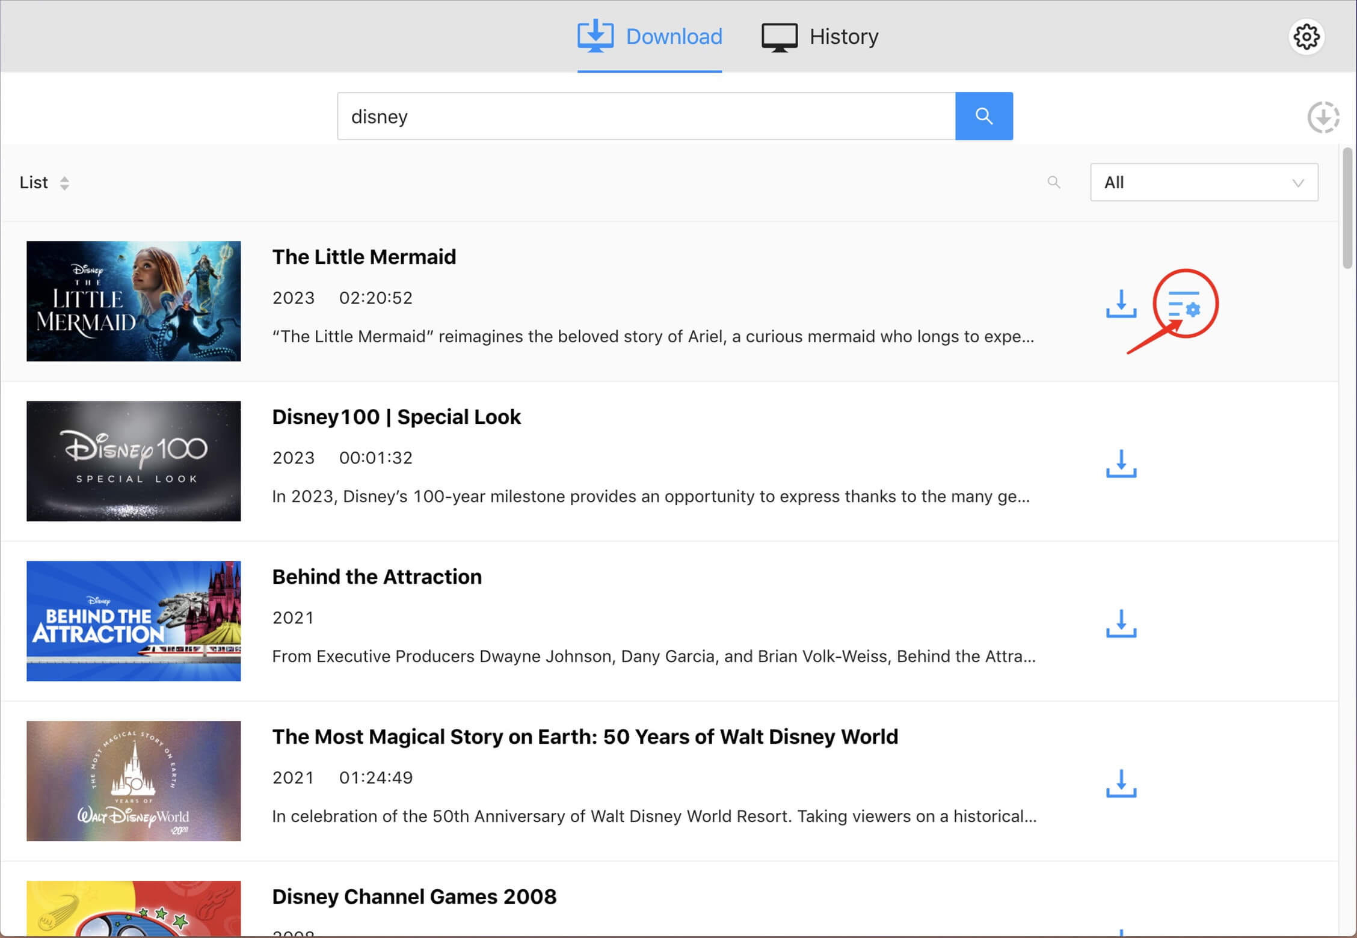This screenshot has height=938, width=1357.
Task: Click The Little Mermaid description text
Action: coord(653,336)
